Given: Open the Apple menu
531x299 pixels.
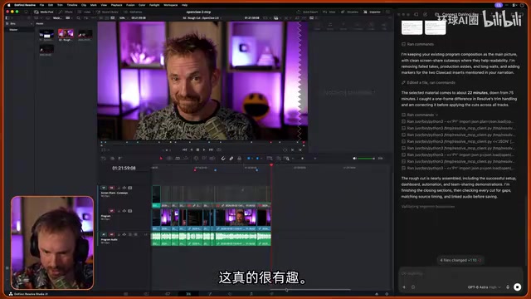Looking at the screenshot, I should pos(9,5).
